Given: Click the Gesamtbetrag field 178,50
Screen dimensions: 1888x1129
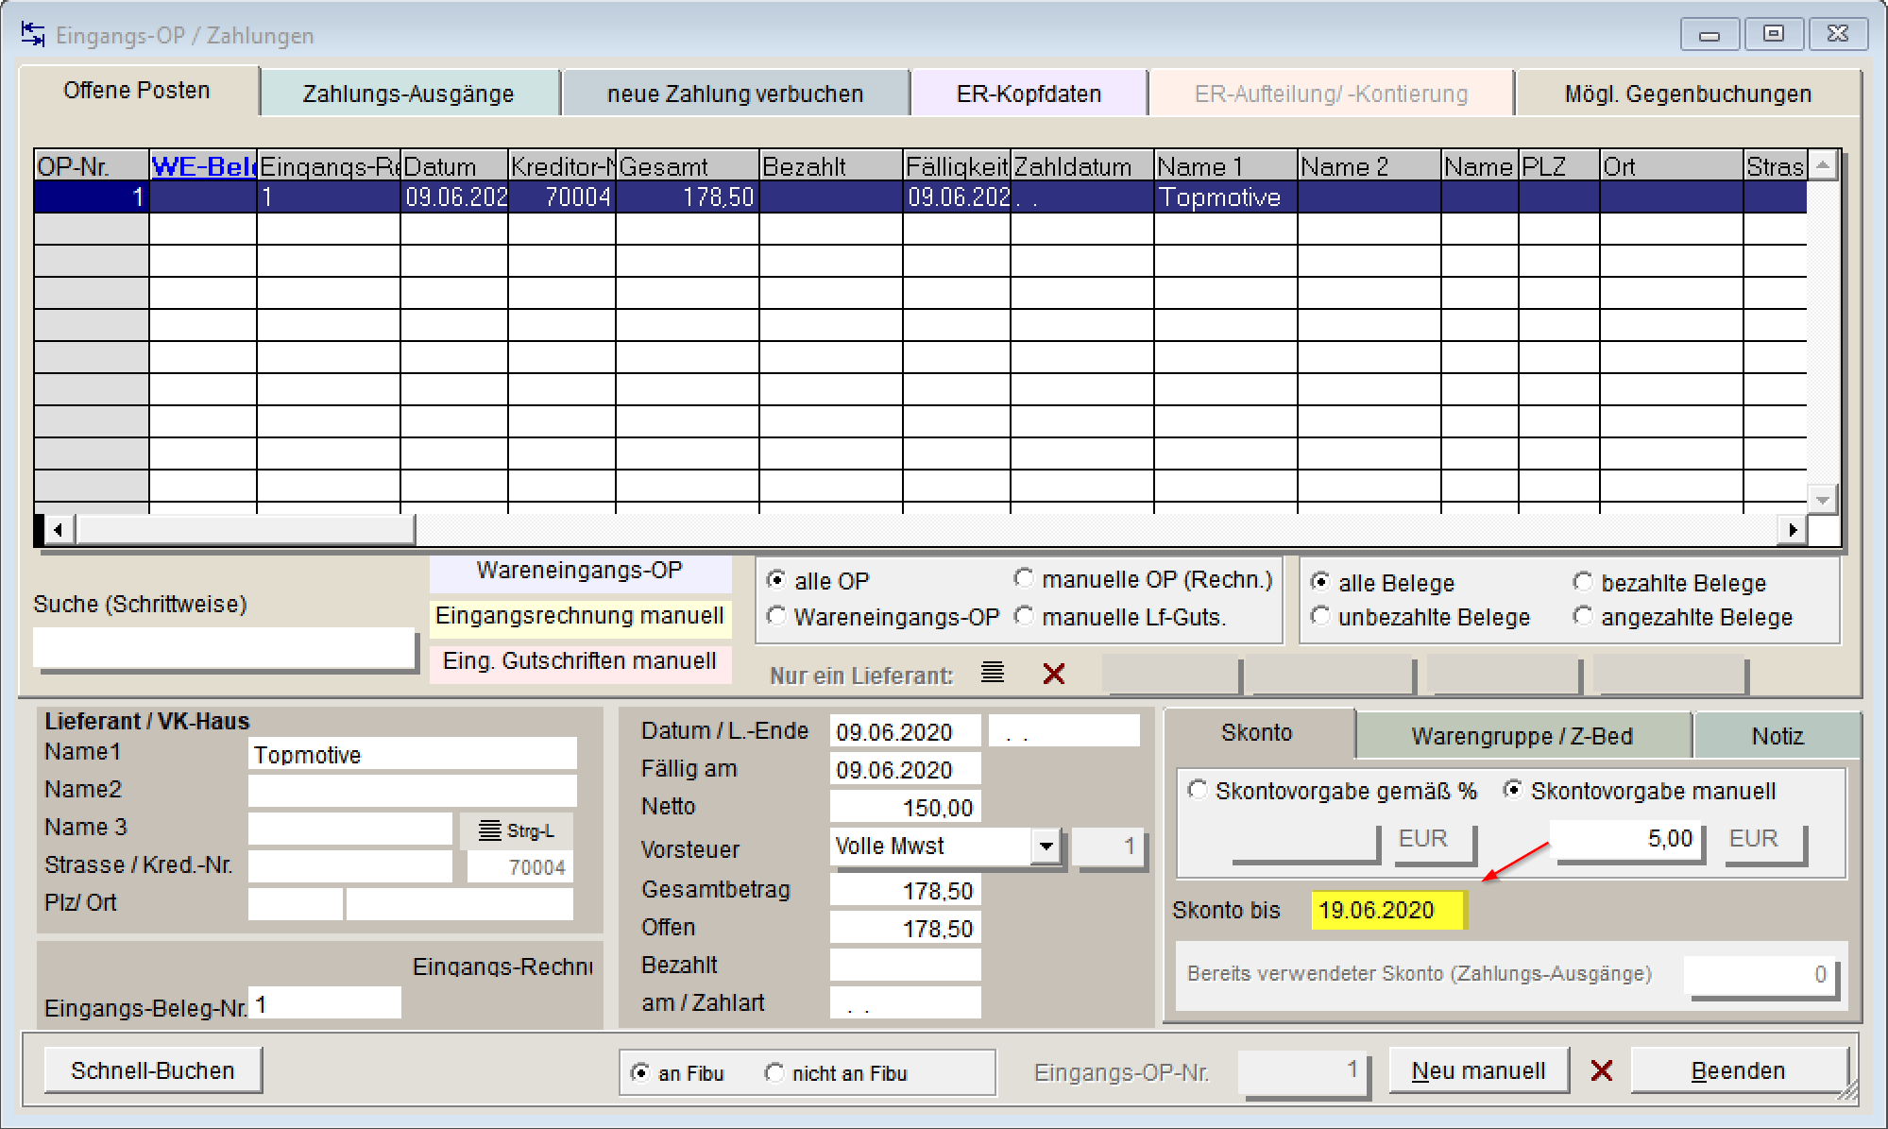Looking at the screenshot, I should [x=905, y=890].
